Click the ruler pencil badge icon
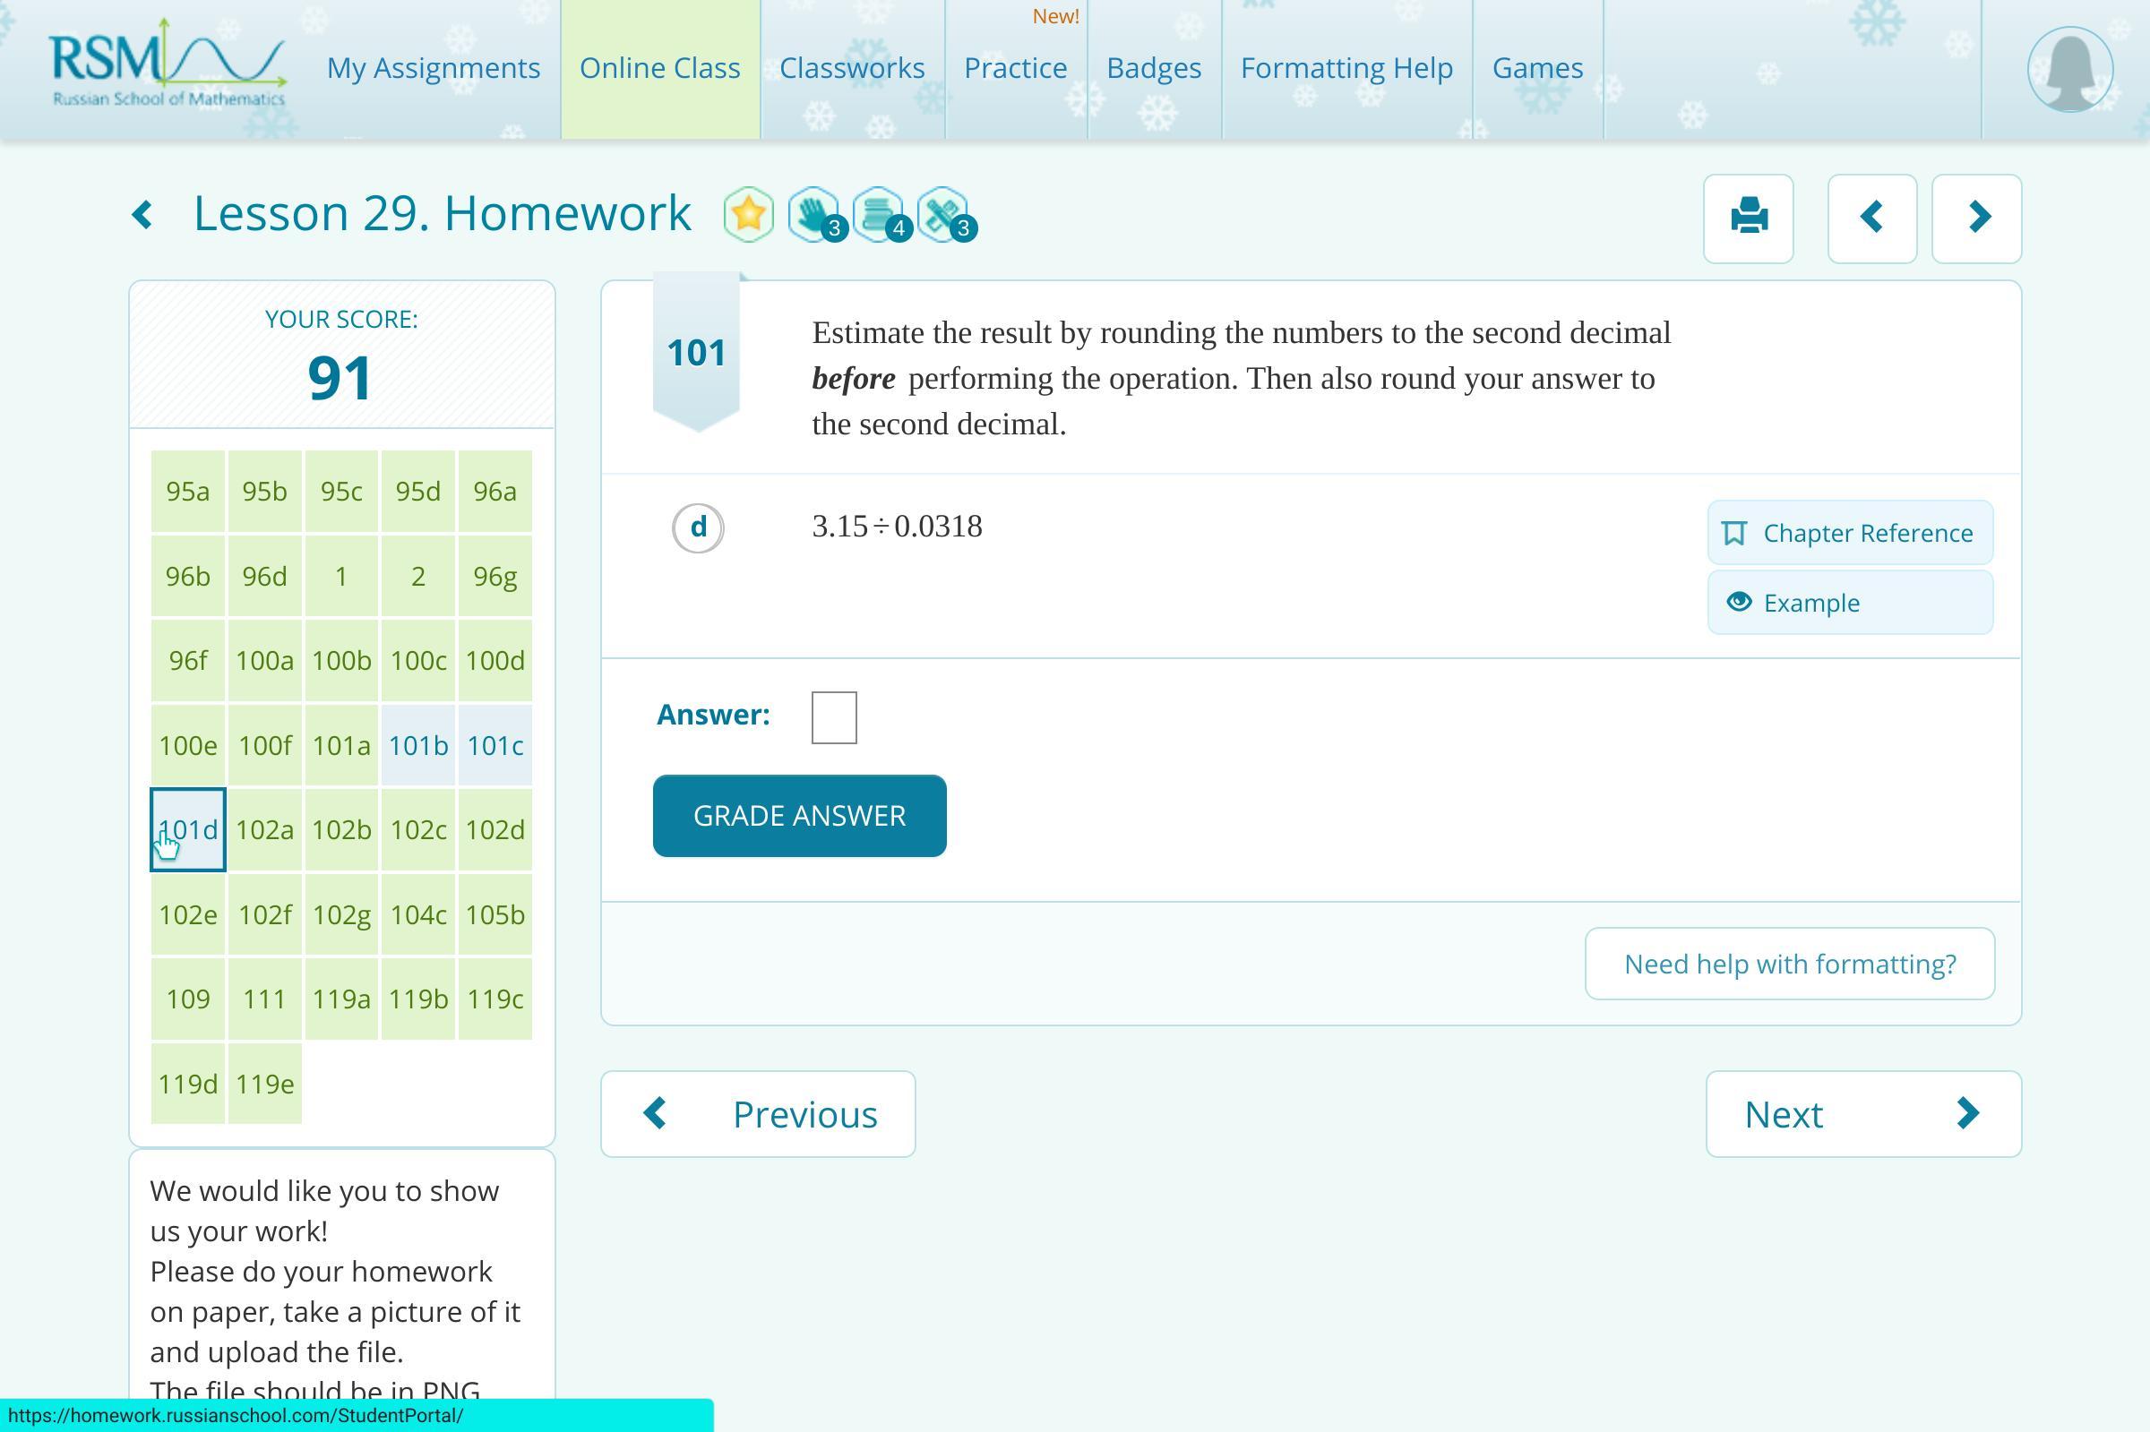The width and height of the screenshot is (2150, 1432). coord(943,216)
